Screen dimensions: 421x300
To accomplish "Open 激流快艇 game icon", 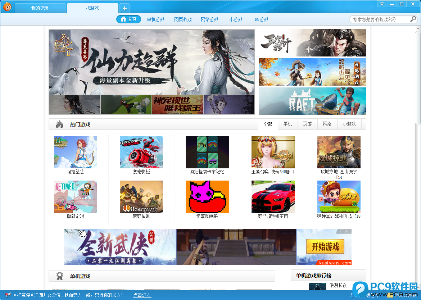I will click(141, 152).
